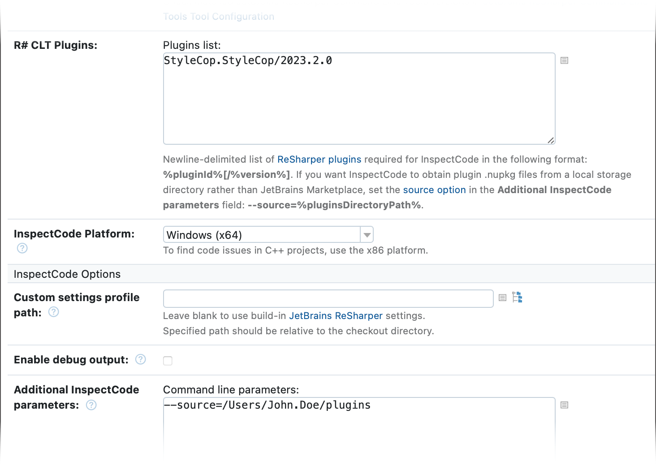Enable the debug output checkbox

168,360
